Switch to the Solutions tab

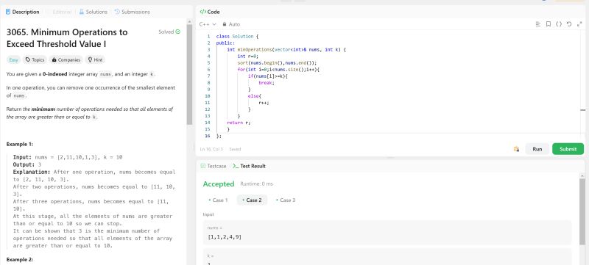coord(94,12)
